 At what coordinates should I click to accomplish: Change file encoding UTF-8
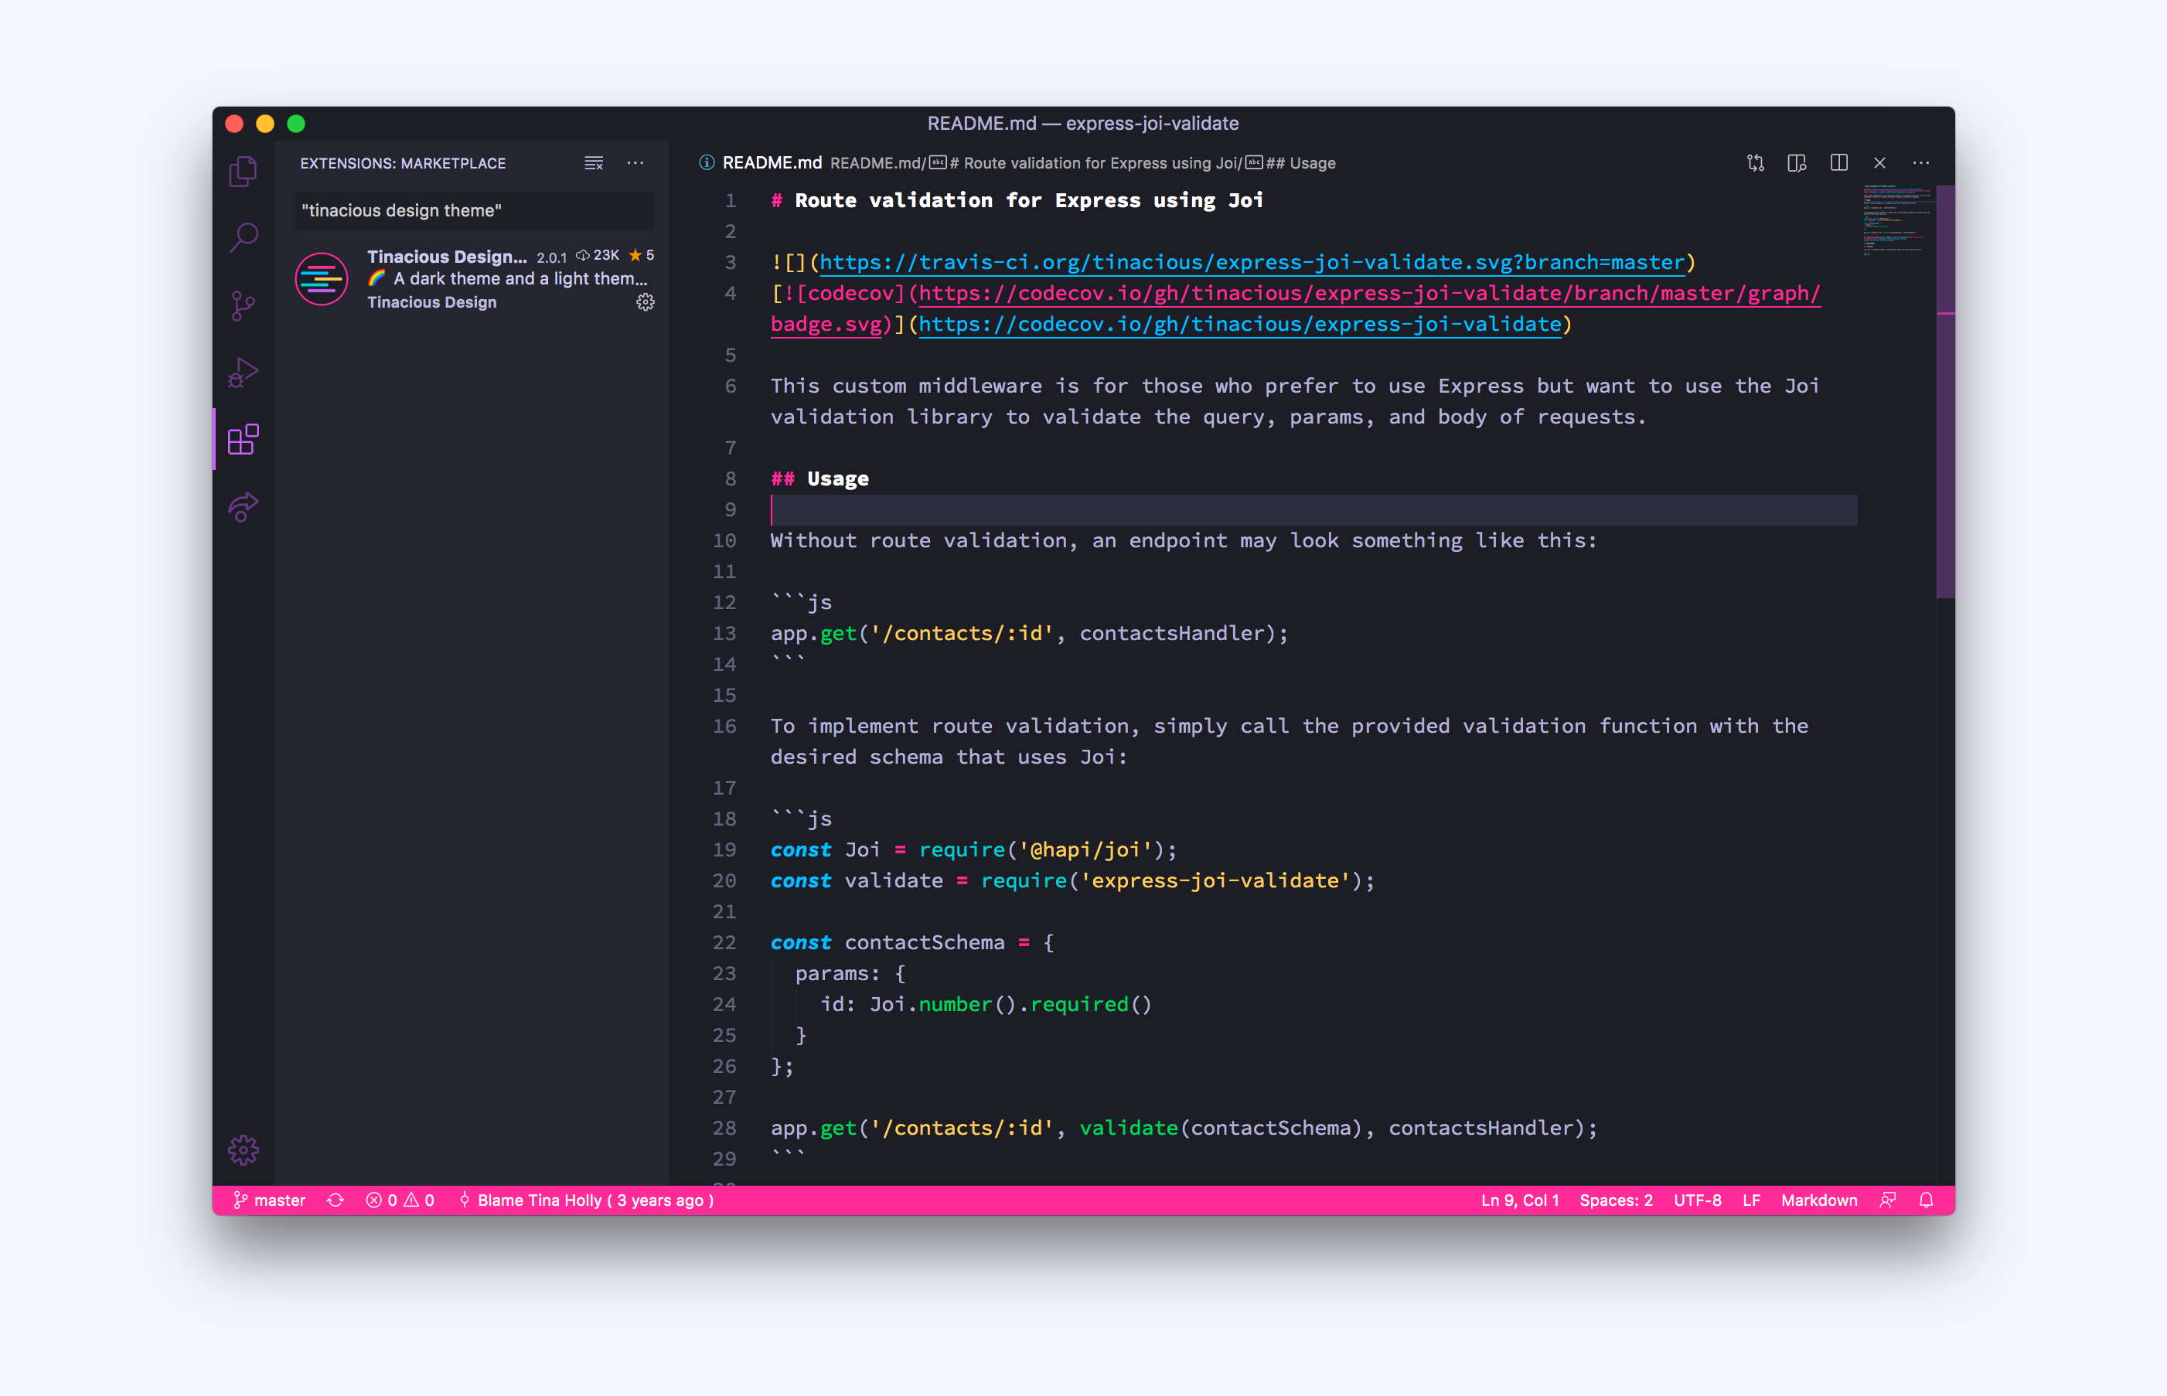click(1697, 1200)
